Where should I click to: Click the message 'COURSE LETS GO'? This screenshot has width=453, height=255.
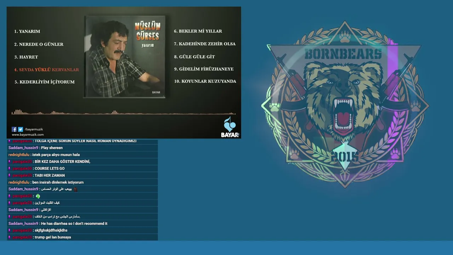pos(50,169)
